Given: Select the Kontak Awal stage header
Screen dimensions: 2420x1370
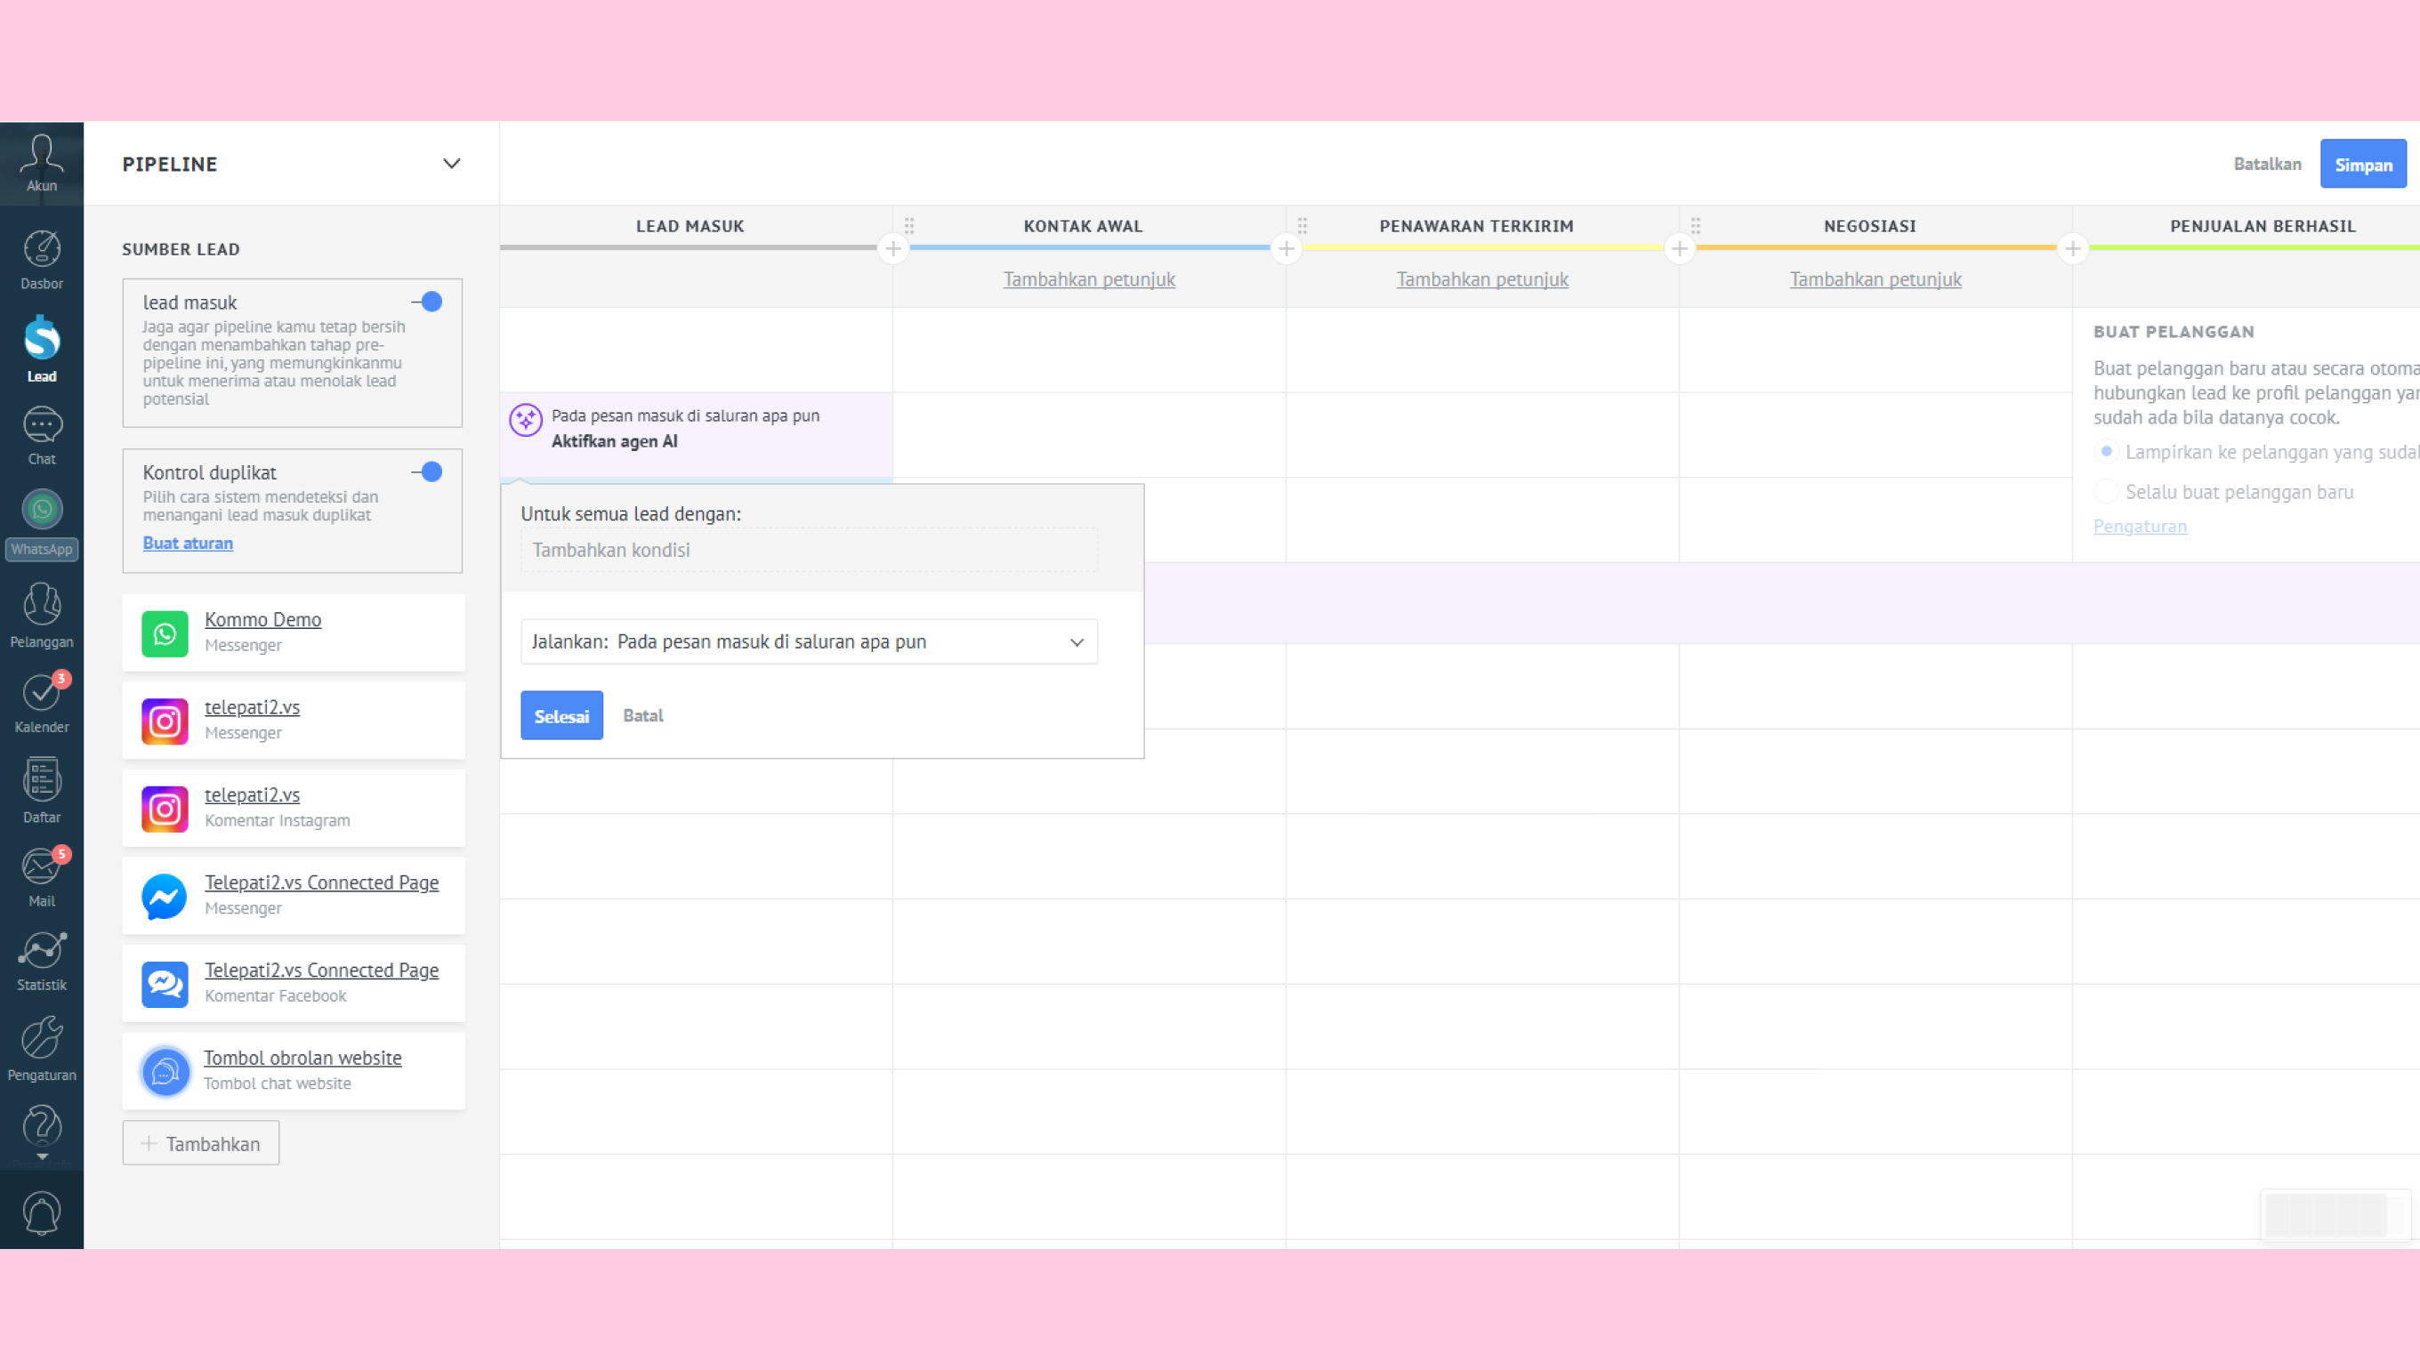Looking at the screenshot, I should (x=1083, y=226).
